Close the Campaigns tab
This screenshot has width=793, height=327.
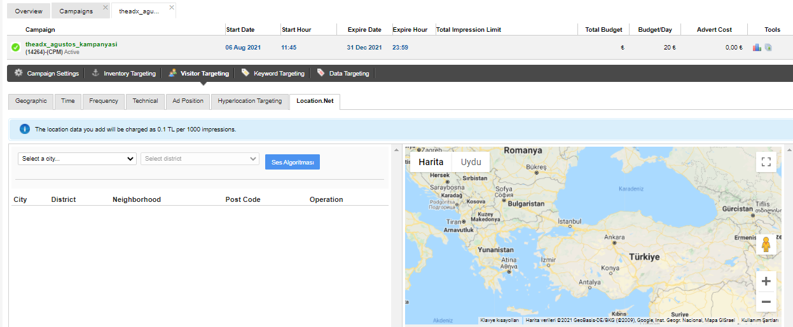(106, 7)
